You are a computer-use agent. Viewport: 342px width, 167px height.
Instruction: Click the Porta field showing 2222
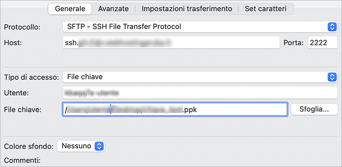tap(323, 43)
